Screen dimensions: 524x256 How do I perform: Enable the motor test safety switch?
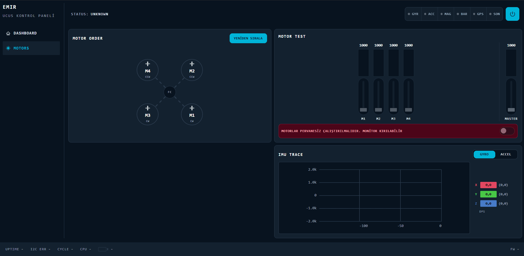(x=507, y=131)
